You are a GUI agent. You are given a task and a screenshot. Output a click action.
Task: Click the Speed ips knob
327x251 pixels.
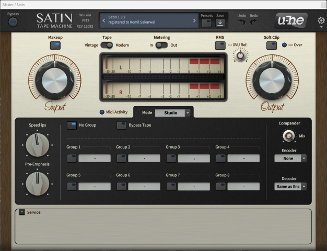coord(37,145)
